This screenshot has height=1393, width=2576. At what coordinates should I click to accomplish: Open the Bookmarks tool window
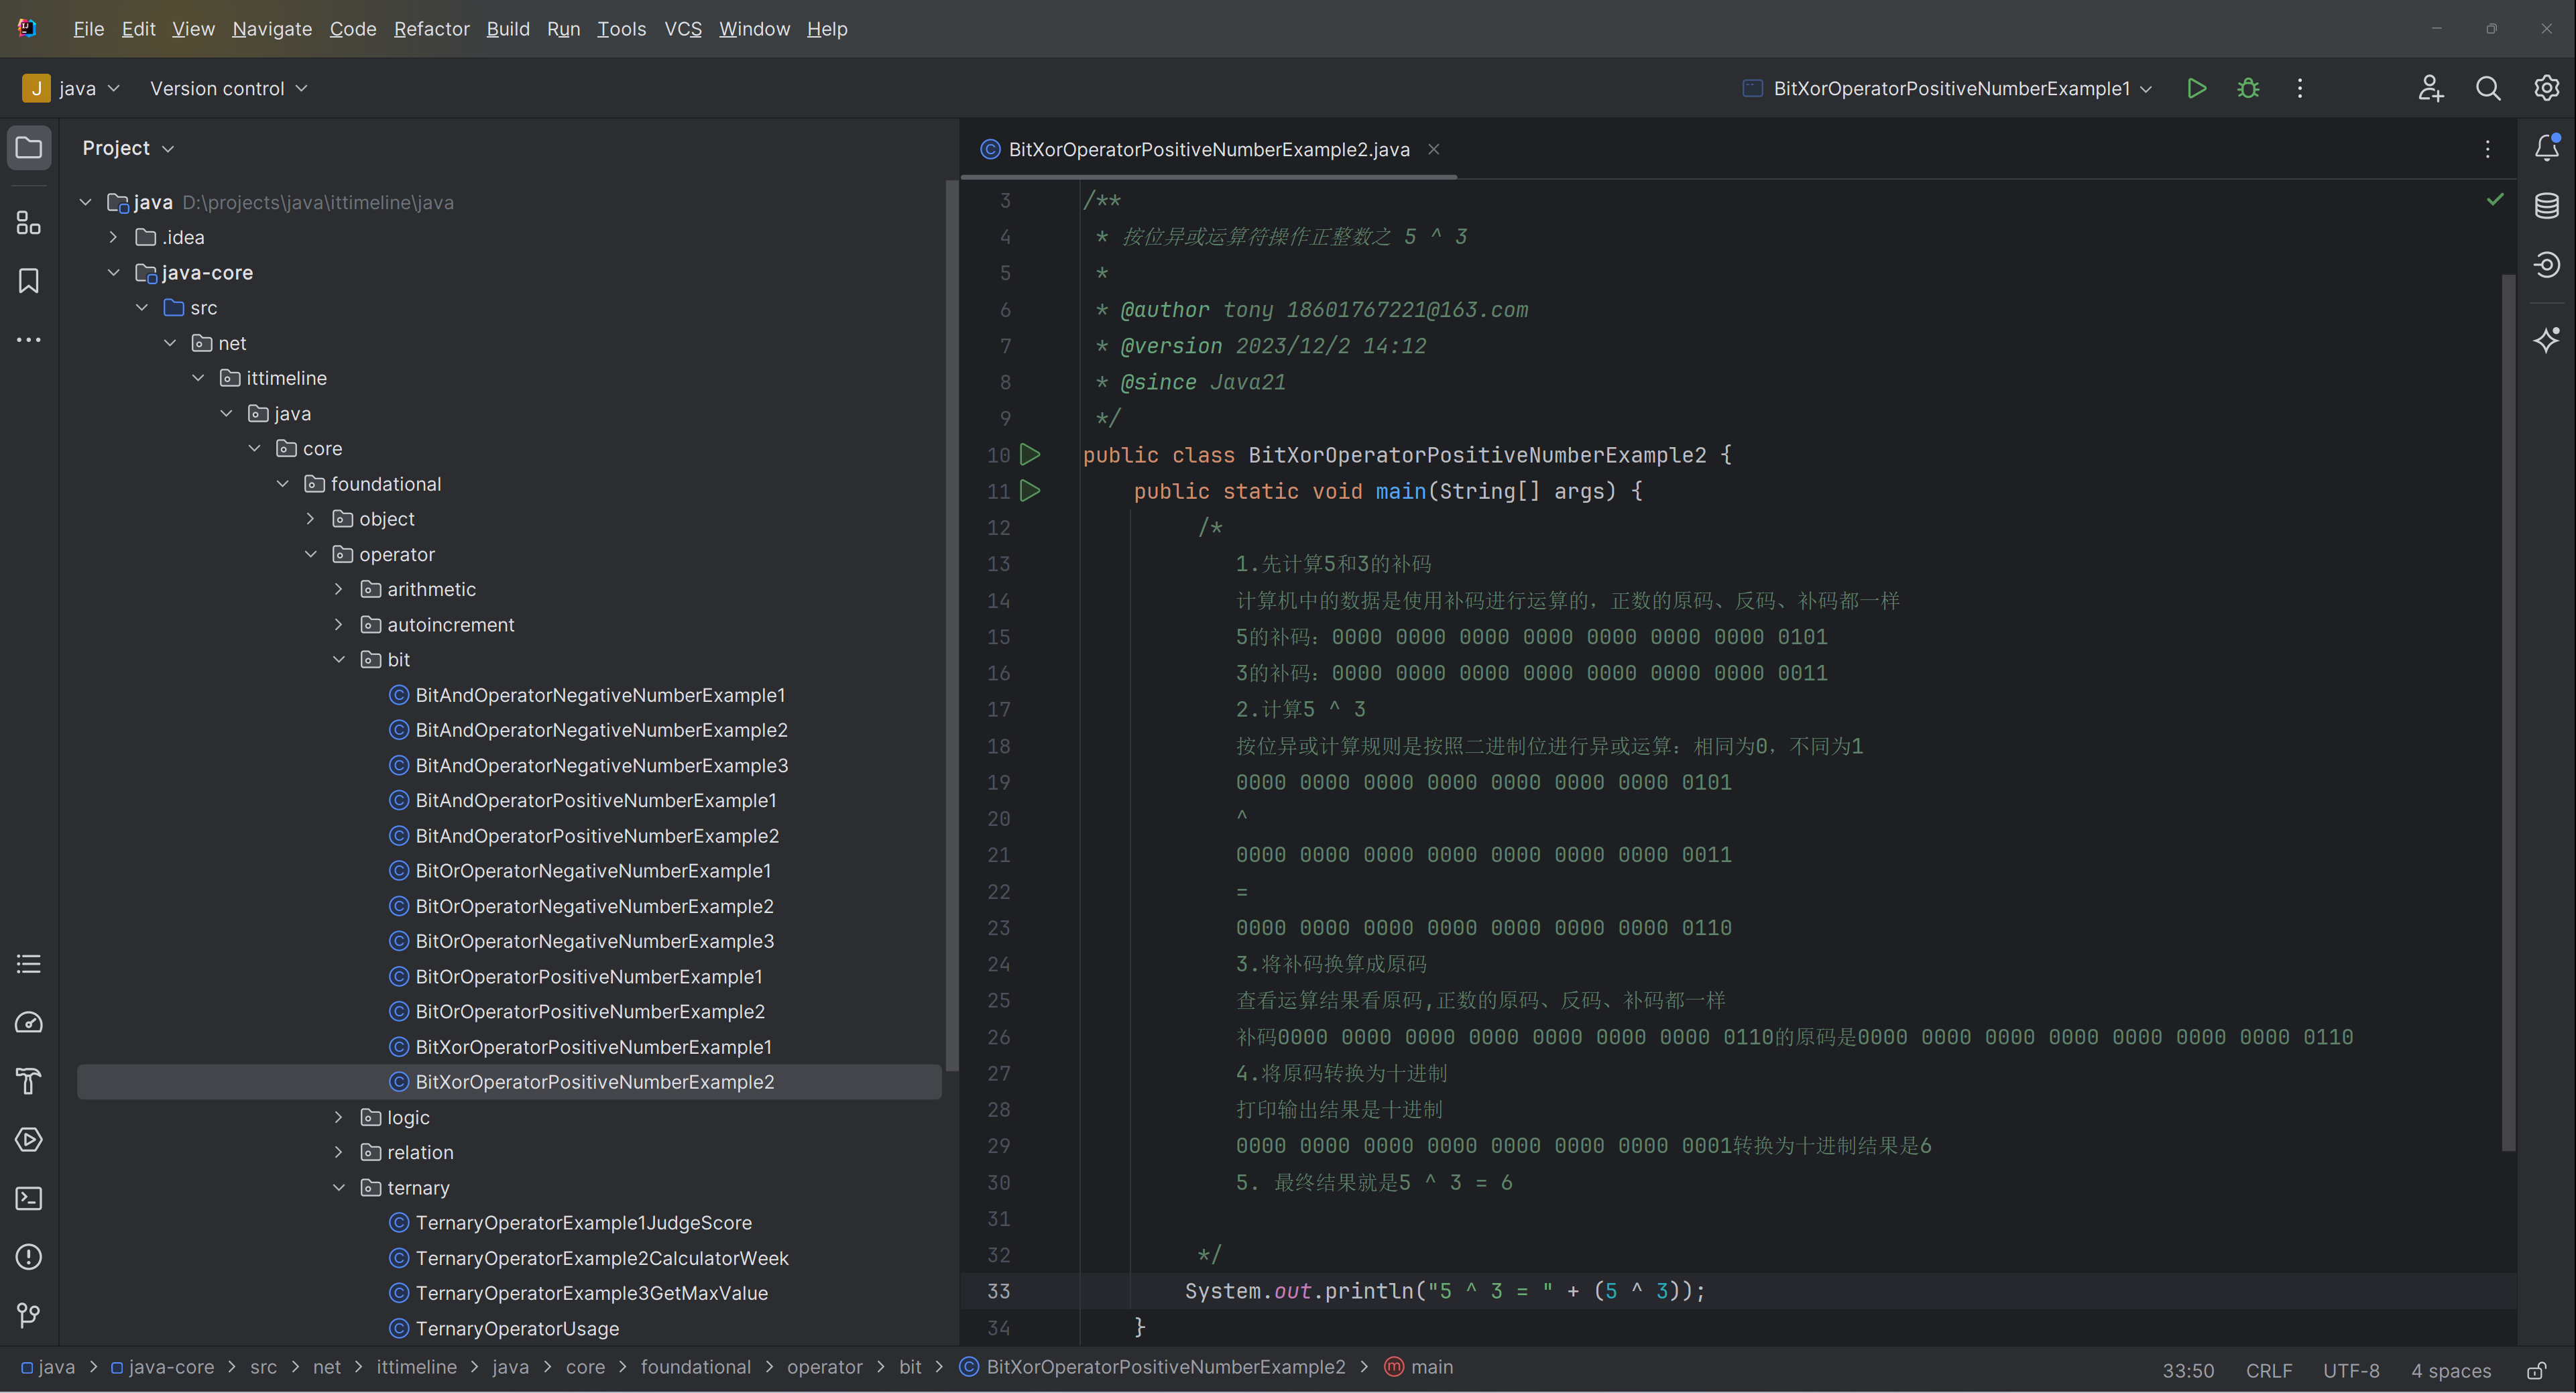(x=29, y=281)
